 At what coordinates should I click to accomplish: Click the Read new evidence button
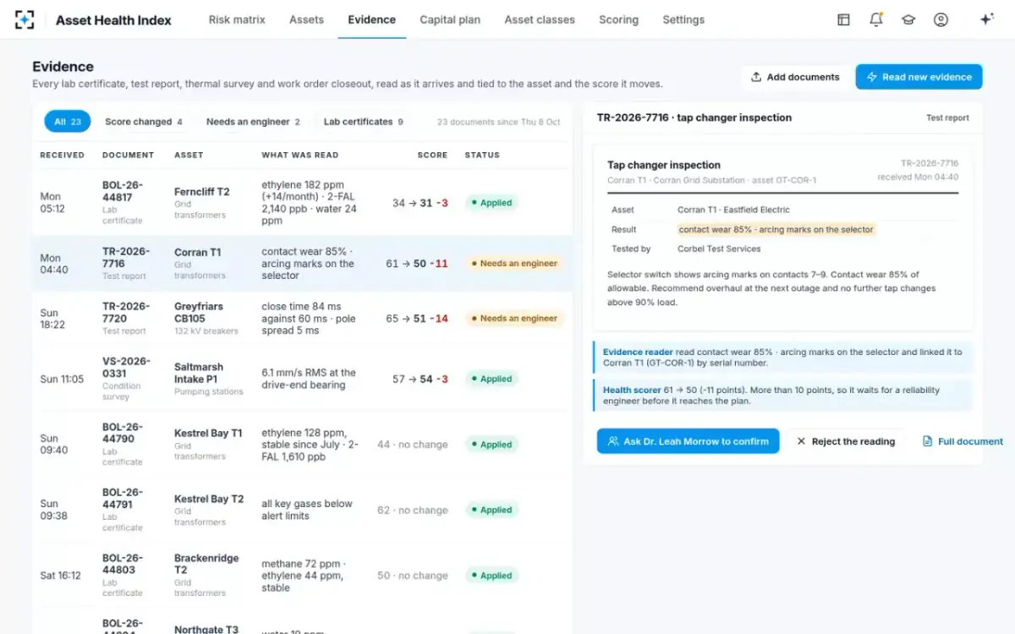919,77
